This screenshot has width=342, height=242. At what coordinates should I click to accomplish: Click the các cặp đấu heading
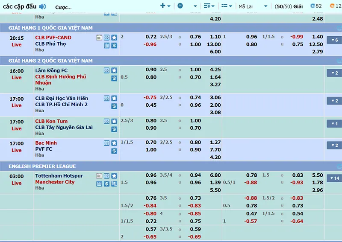(20, 6)
